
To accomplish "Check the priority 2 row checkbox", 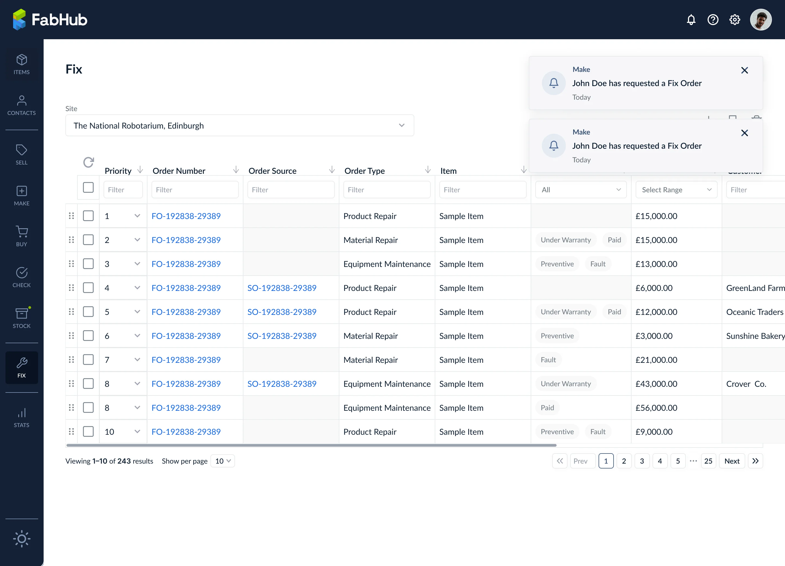I will (88, 240).
